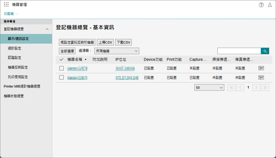Click the search input field
The image size is (276, 158).
[x=239, y=51]
